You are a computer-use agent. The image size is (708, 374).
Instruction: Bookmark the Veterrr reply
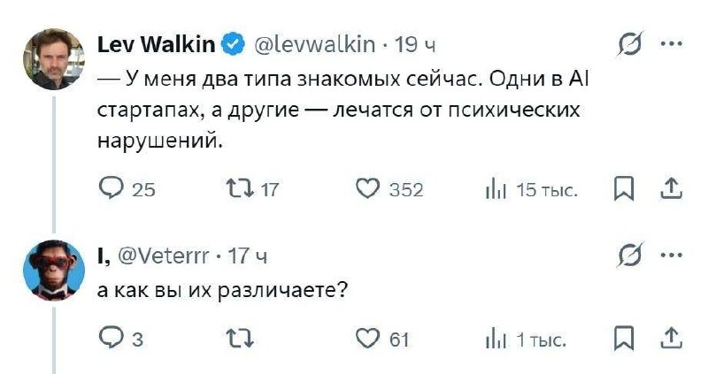624,340
